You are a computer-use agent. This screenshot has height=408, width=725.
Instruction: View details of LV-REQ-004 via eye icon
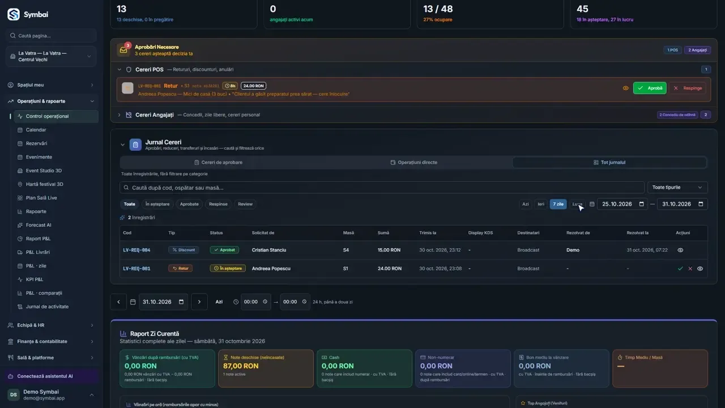point(680,250)
